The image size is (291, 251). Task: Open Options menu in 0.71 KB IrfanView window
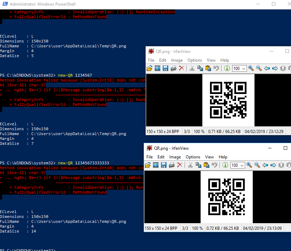pyautogui.click(x=195, y=60)
